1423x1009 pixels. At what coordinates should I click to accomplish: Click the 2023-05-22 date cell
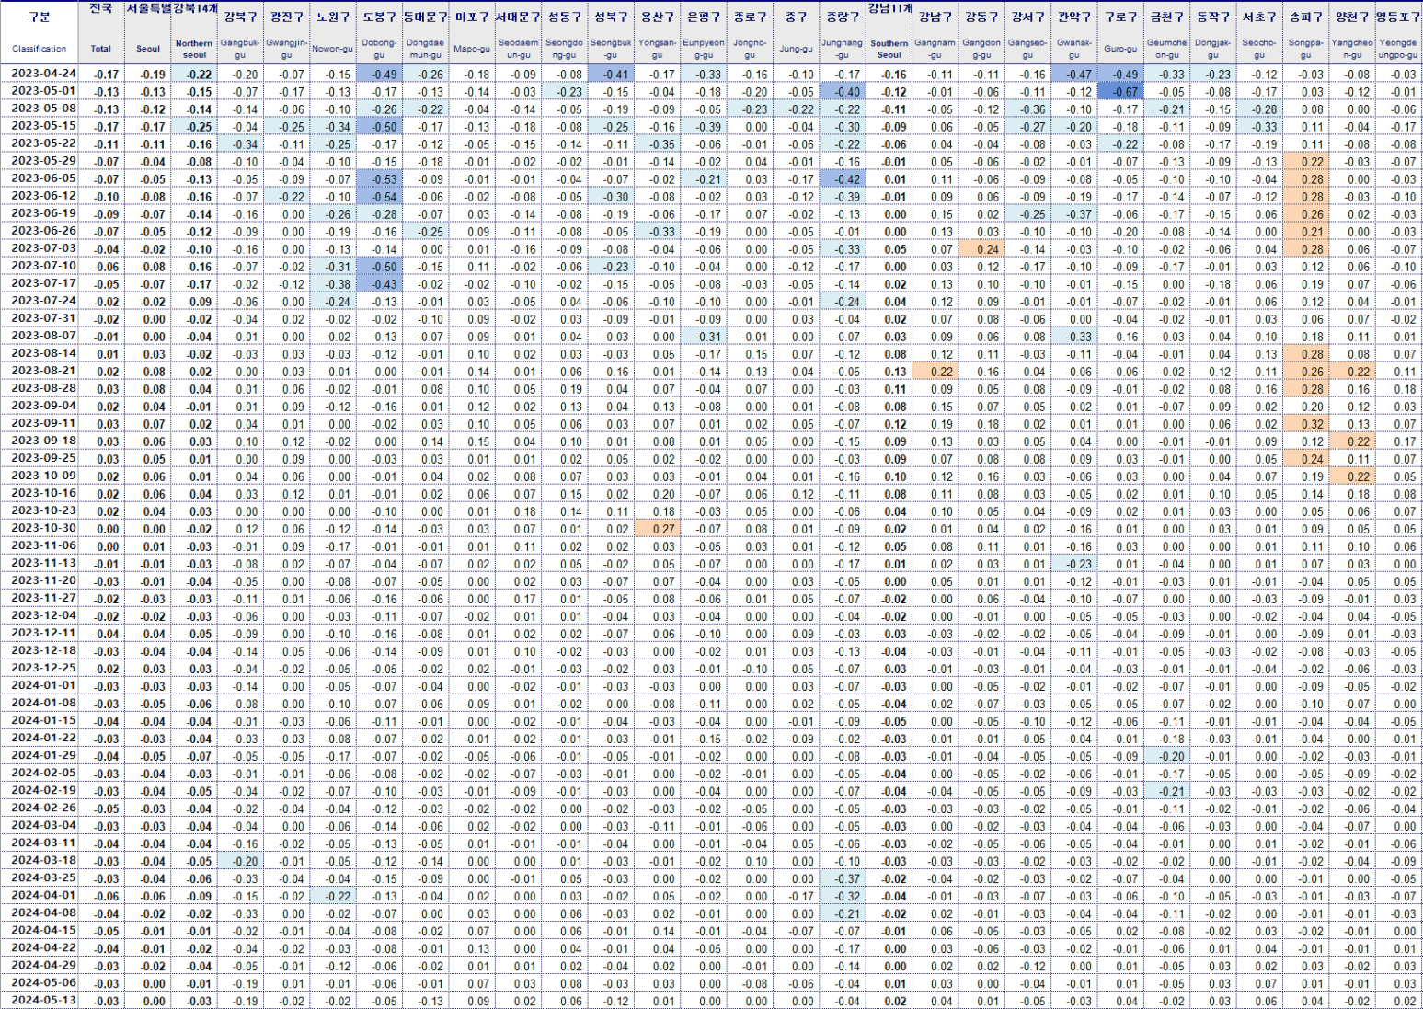coord(44,143)
